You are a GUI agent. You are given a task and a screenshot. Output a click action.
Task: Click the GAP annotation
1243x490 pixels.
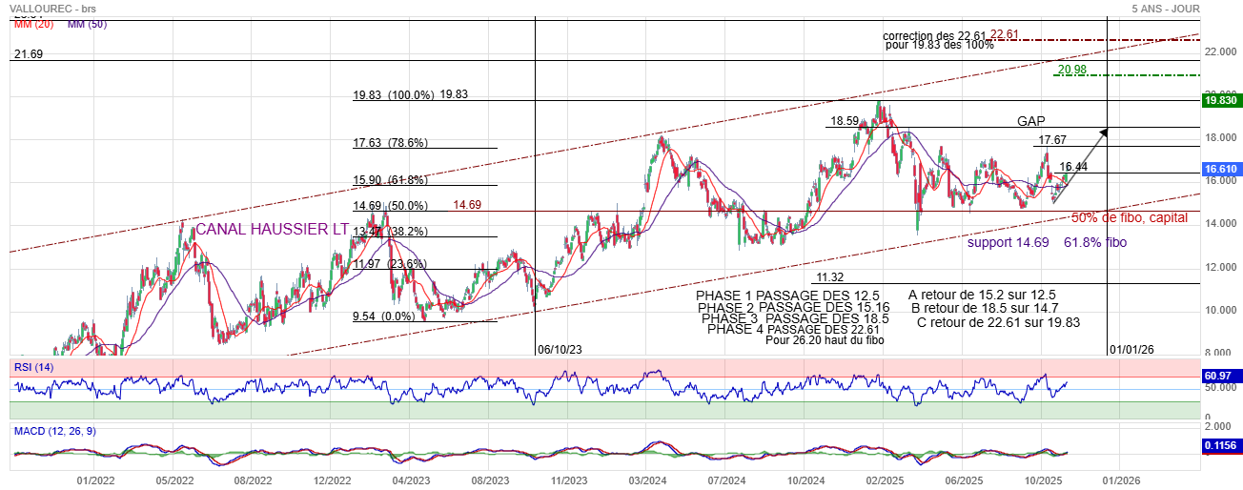coord(1030,122)
